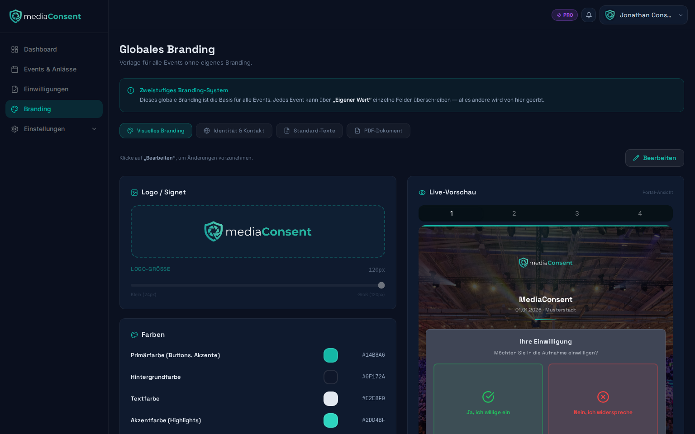
Task: Select Branding in sidebar
Action: [54, 109]
